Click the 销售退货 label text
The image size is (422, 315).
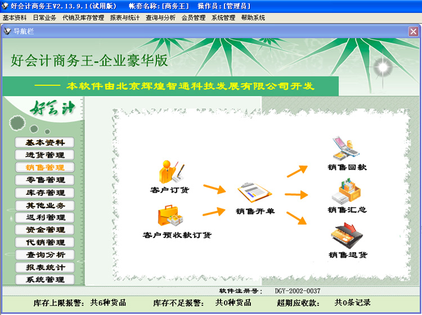click(x=348, y=254)
